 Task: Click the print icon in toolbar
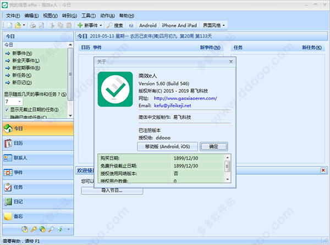click(32, 25)
